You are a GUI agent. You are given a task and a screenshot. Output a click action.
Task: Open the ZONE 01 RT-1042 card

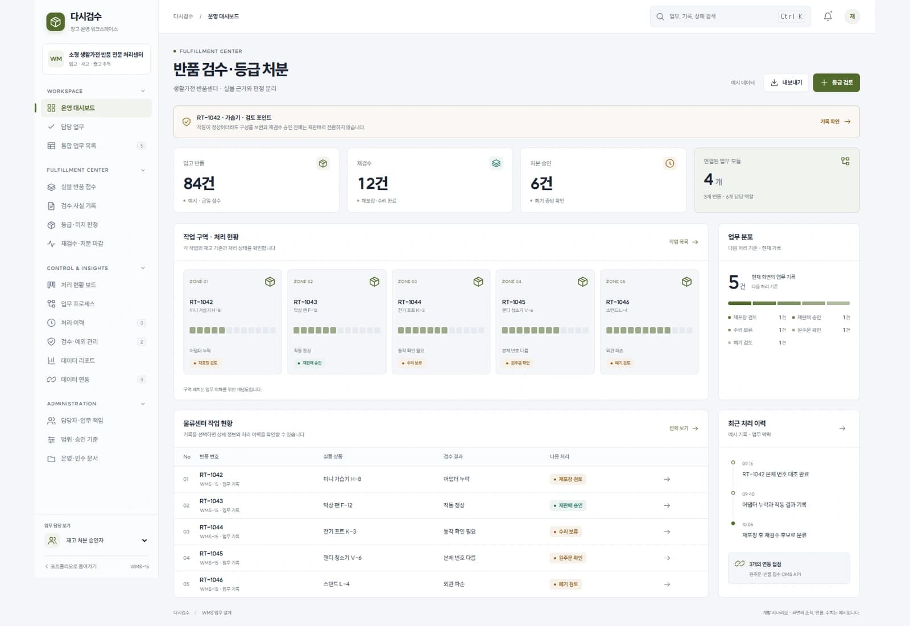233,322
